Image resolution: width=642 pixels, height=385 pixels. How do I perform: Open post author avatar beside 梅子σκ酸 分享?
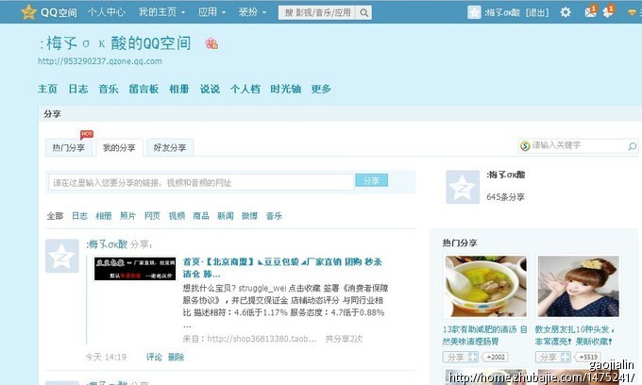pyautogui.click(x=61, y=256)
